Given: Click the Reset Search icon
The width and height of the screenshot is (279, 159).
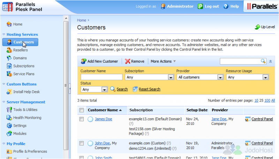Looking at the screenshot, I should pyautogui.click(x=135, y=89).
